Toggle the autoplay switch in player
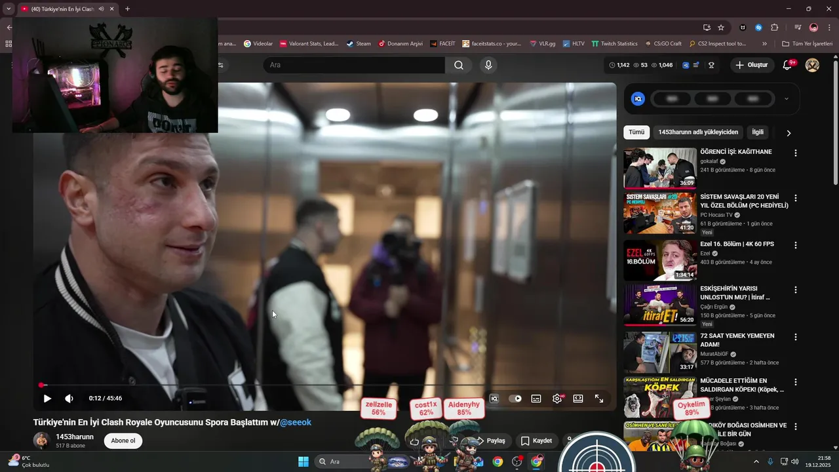This screenshot has height=472, width=839. 515,399
